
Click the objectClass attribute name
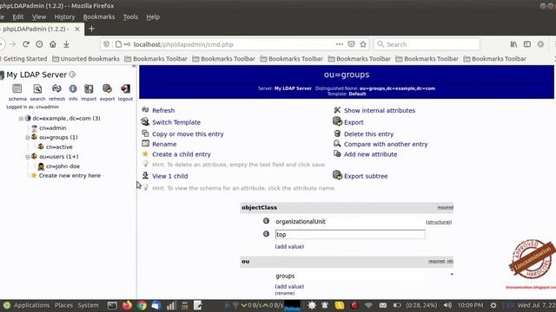click(x=259, y=208)
